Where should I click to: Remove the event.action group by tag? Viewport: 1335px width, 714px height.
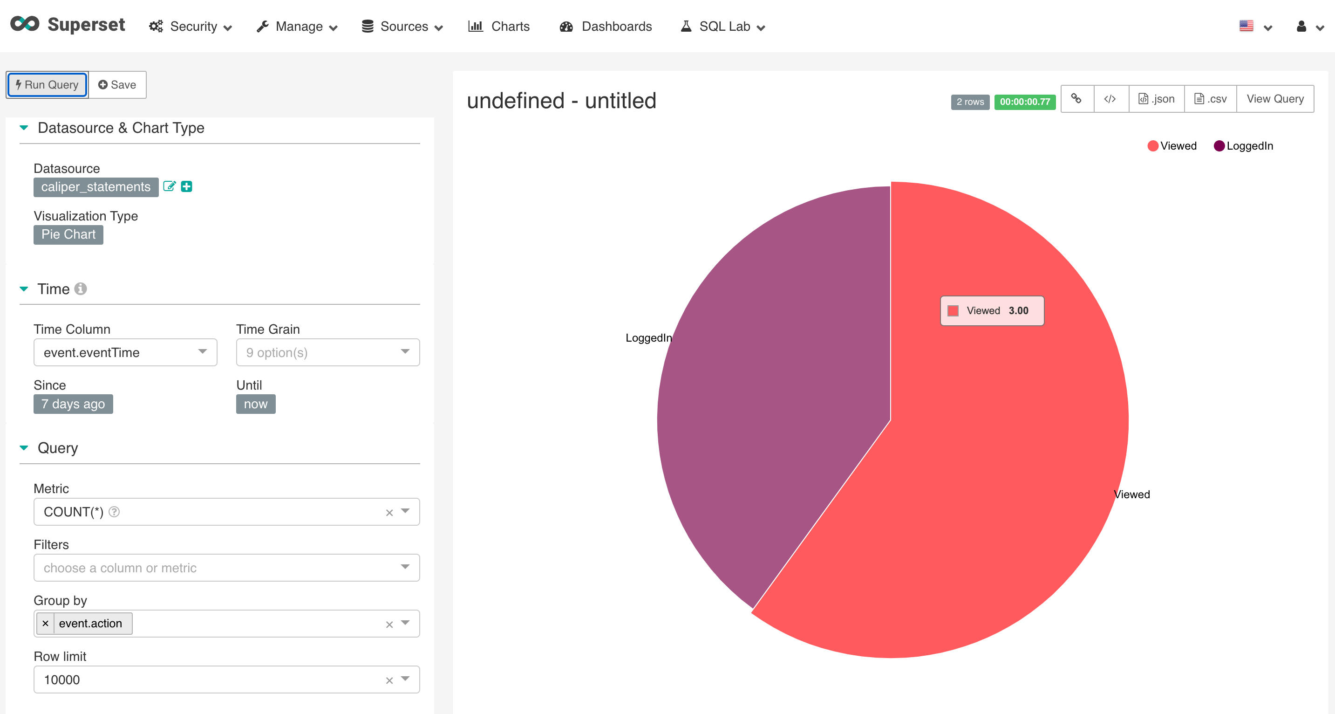(46, 624)
